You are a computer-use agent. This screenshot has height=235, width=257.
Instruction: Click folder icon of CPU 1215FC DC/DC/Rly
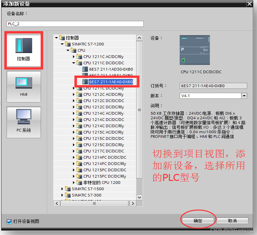point(79,176)
